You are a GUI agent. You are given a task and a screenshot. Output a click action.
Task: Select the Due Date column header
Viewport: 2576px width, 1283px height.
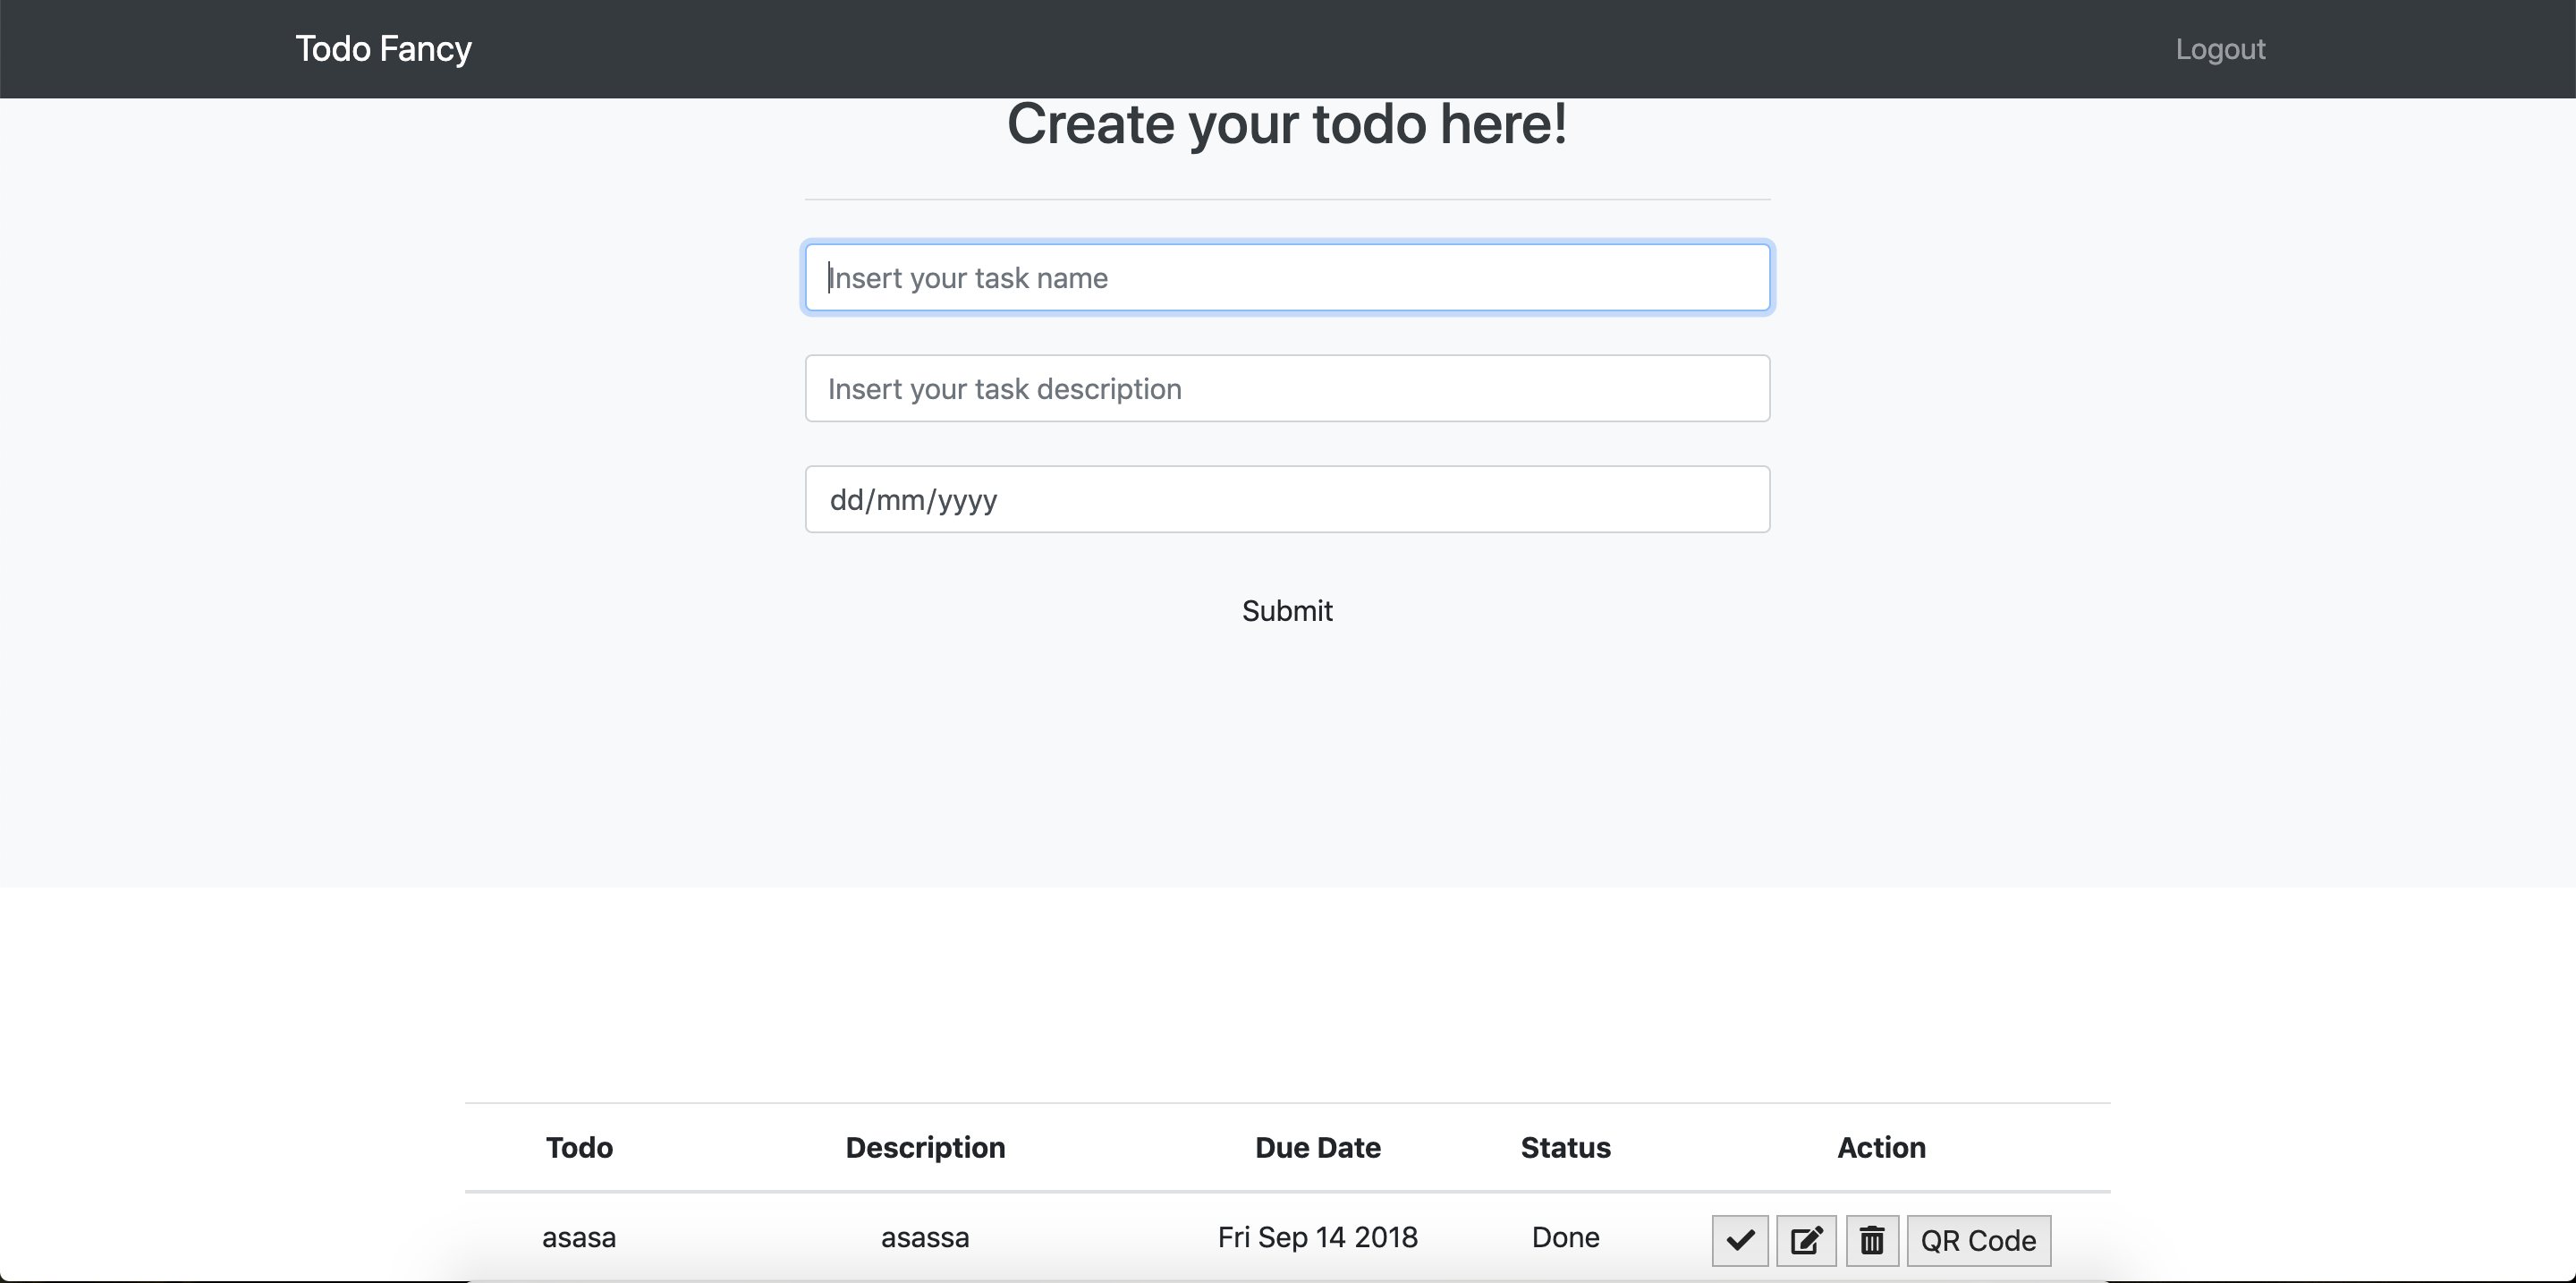1317,1147
